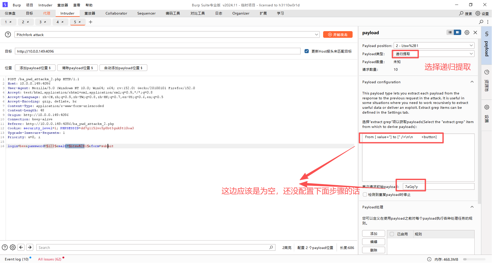The width and height of the screenshot is (492, 263).
Task: Switch to the 编码工具 tab
Action: [x=173, y=13]
